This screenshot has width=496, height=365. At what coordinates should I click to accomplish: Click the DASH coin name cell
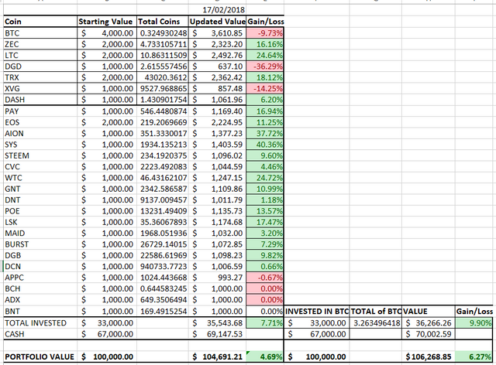coord(40,100)
